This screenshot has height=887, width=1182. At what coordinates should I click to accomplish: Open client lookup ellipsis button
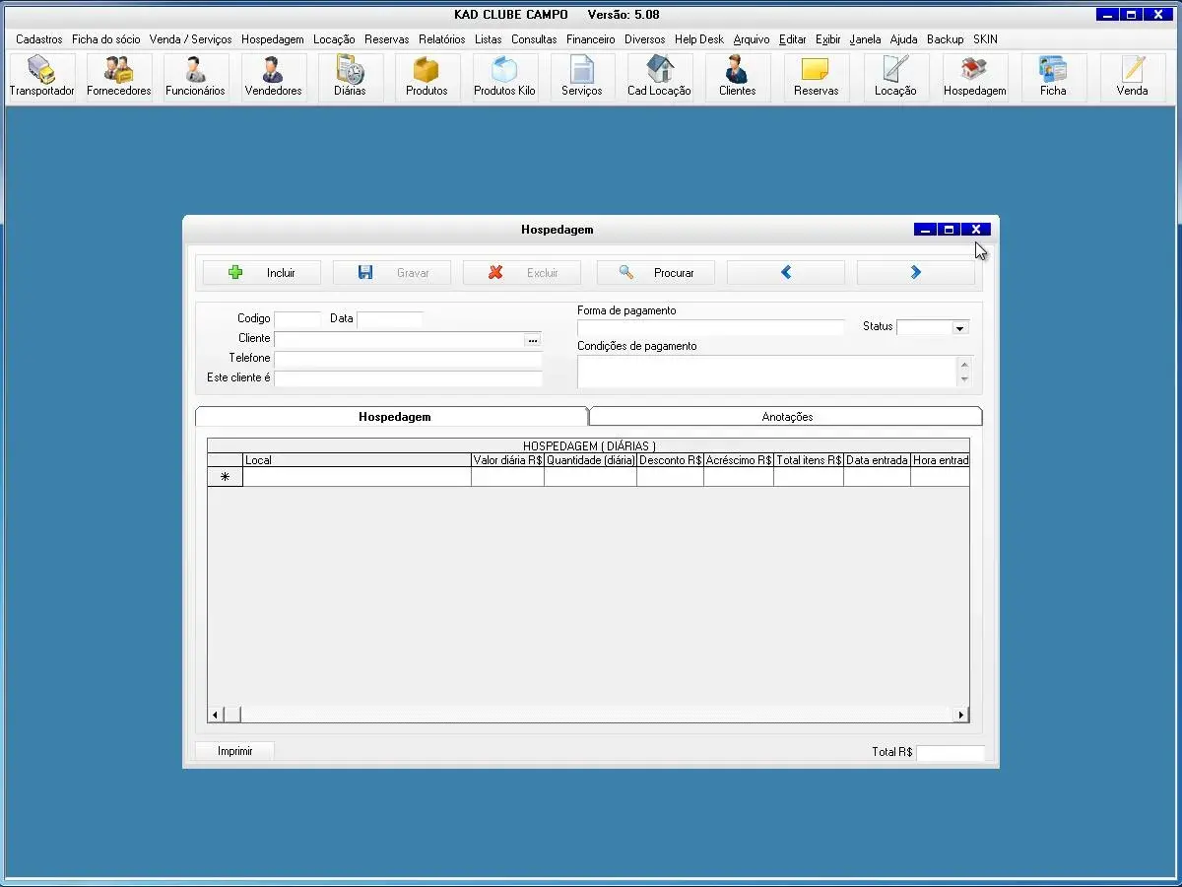533,340
